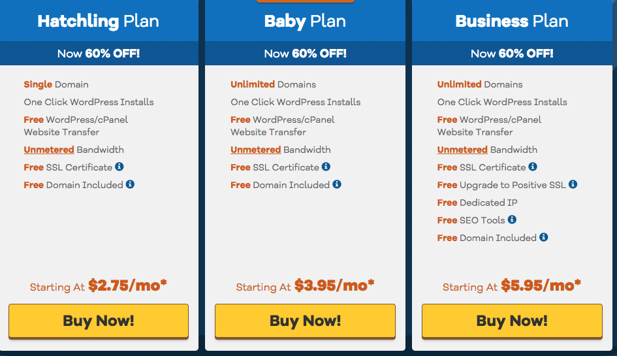Click info icon beside Business Domain Included
617x356 pixels.
tap(543, 238)
